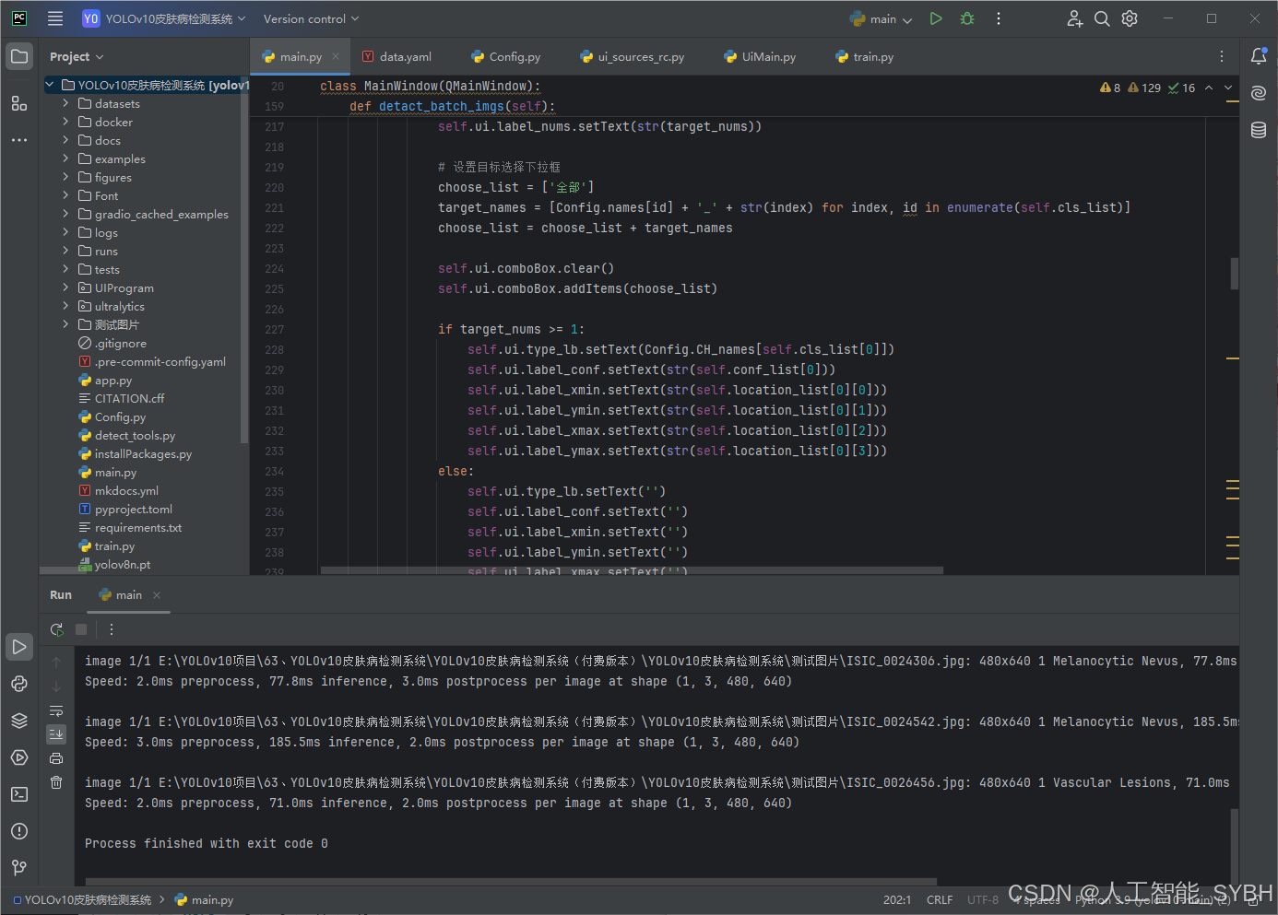Go to previous highlighted error arrow

1209,88
